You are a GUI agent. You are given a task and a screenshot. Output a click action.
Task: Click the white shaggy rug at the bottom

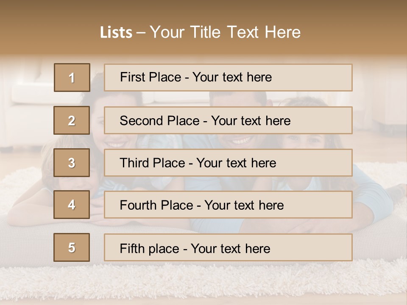point(203,282)
